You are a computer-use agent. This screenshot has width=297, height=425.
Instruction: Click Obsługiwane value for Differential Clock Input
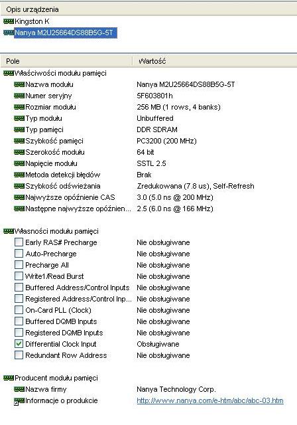click(158, 344)
